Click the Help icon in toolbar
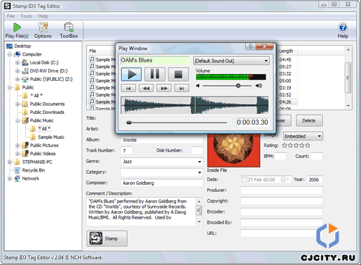Viewport: 361px width, 265px height. 342,30
